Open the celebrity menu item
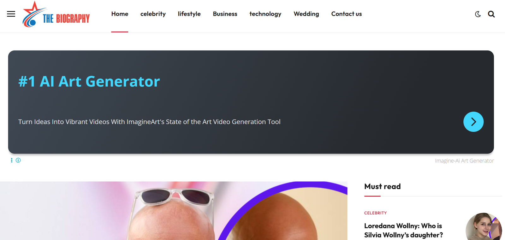 pos(153,14)
